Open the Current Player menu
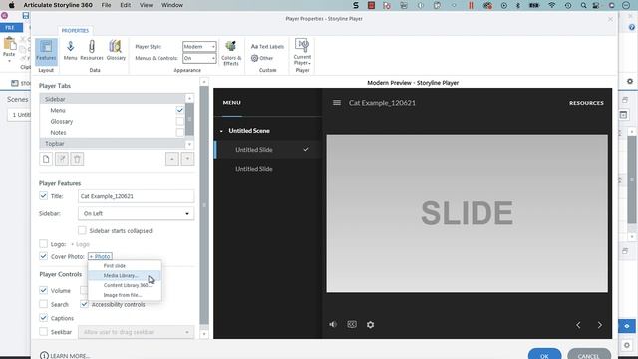This screenshot has height=359, width=638. 302,52
